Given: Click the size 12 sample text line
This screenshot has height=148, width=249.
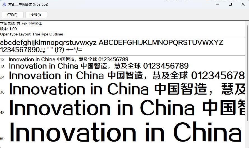Looking at the screenshot, I should [69, 59].
